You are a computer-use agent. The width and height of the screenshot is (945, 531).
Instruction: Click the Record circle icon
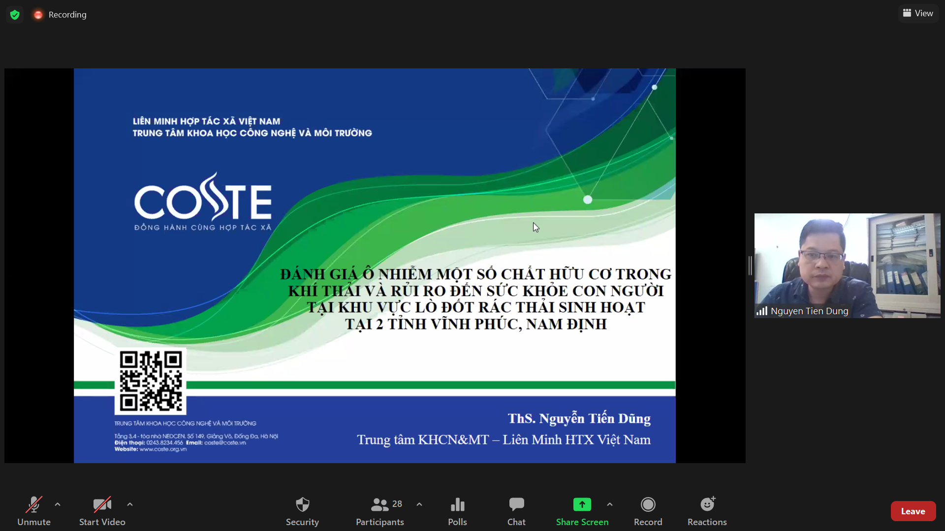click(x=648, y=505)
